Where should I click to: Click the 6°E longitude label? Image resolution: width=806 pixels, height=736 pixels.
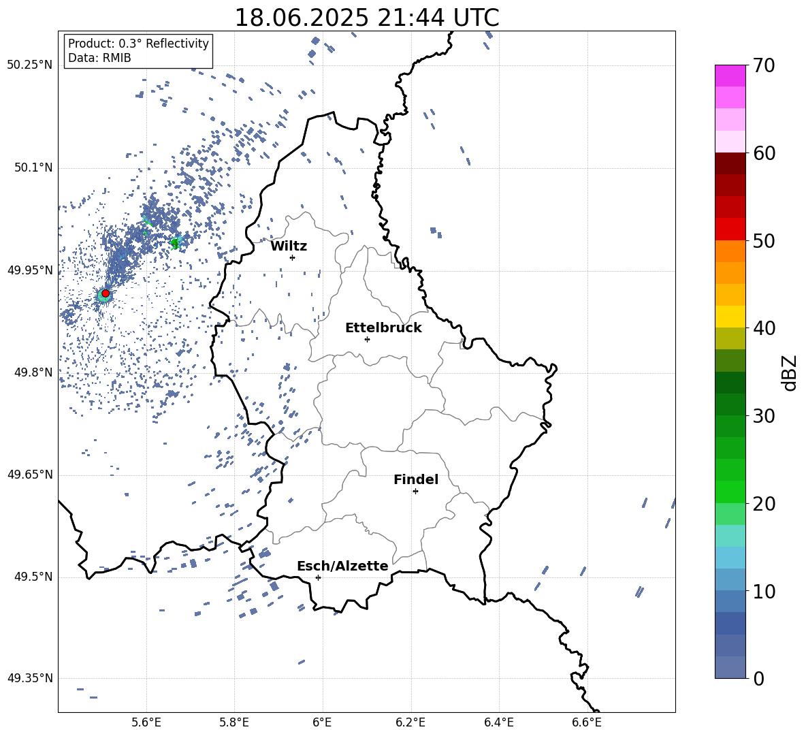[x=322, y=722]
